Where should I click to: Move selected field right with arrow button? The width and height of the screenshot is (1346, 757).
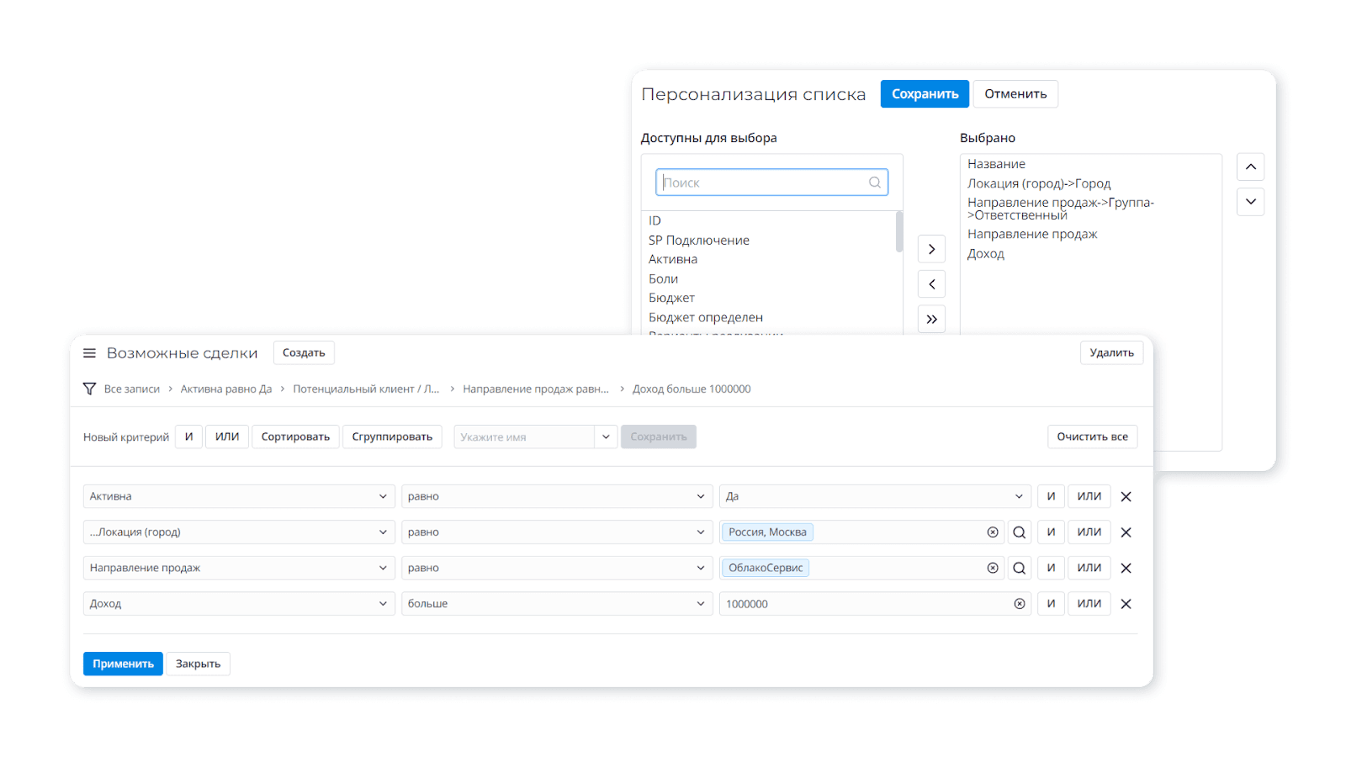pos(931,249)
